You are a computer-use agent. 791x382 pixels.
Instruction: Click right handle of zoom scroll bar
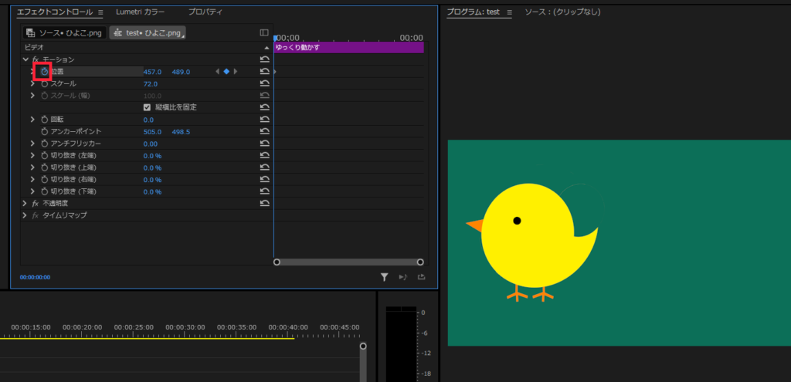pyautogui.click(x=420, y=262)
